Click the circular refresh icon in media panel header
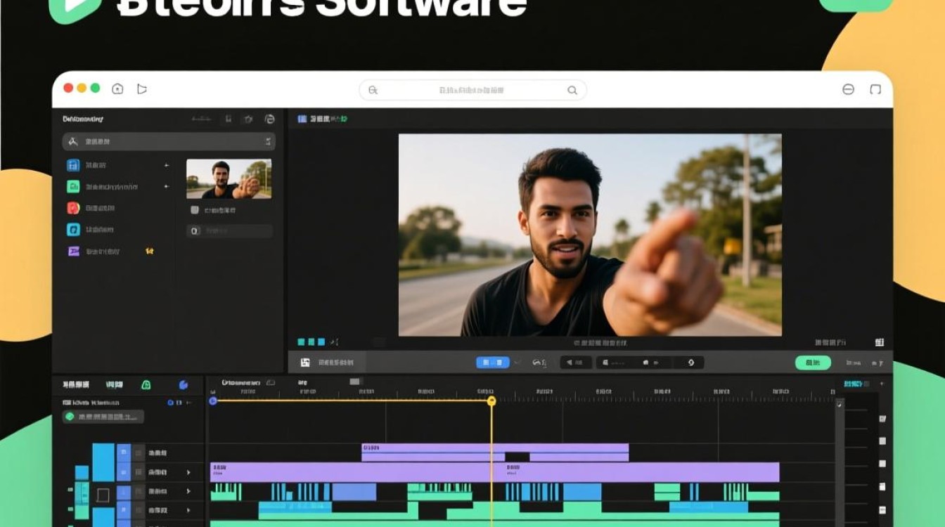Screen dimensions: 945x527 (x=269, y=119)
